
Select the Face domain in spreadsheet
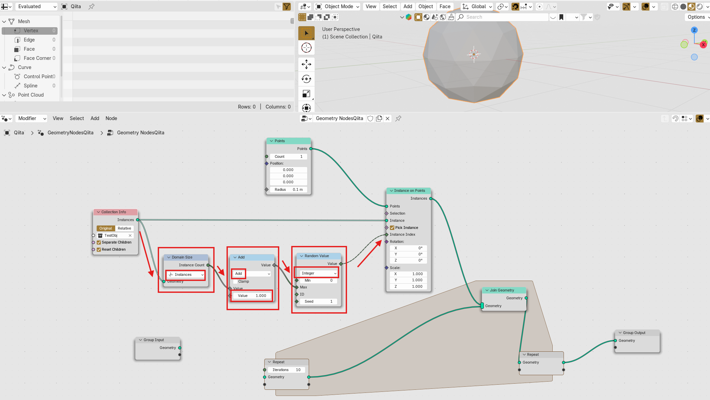[x=29, y=49]
